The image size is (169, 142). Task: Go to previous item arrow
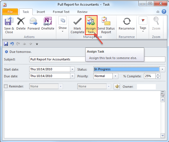click(x=24, y=44)
